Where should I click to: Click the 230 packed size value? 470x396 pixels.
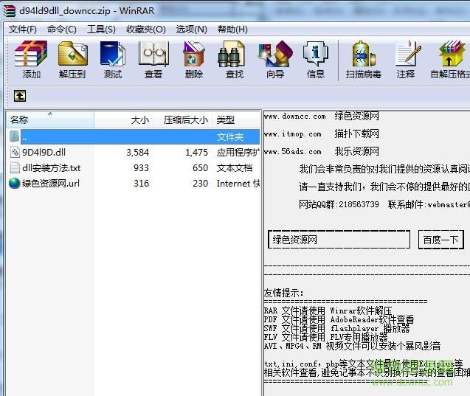click(200, 184)
